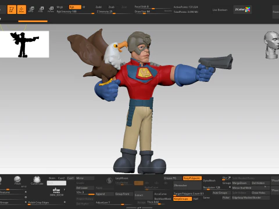Click the LazyMouse stroke icon
Viewport: 279px width, 209px height.
click(110, 181)
